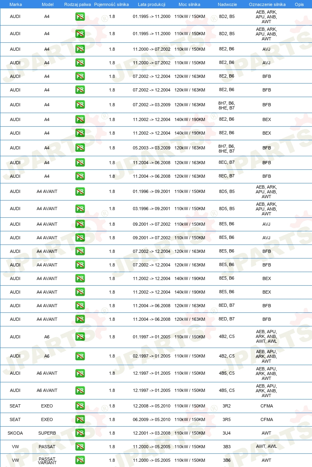This screenshot has width=312, height=467.
Task: Select the 3U4 body code cell
Action: pos(227,433)
